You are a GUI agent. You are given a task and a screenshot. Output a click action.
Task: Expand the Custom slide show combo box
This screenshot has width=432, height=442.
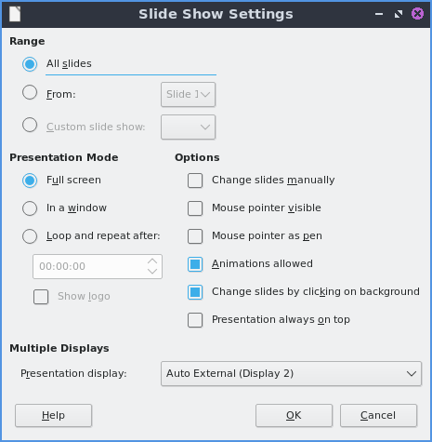click(x=188, y=127)
